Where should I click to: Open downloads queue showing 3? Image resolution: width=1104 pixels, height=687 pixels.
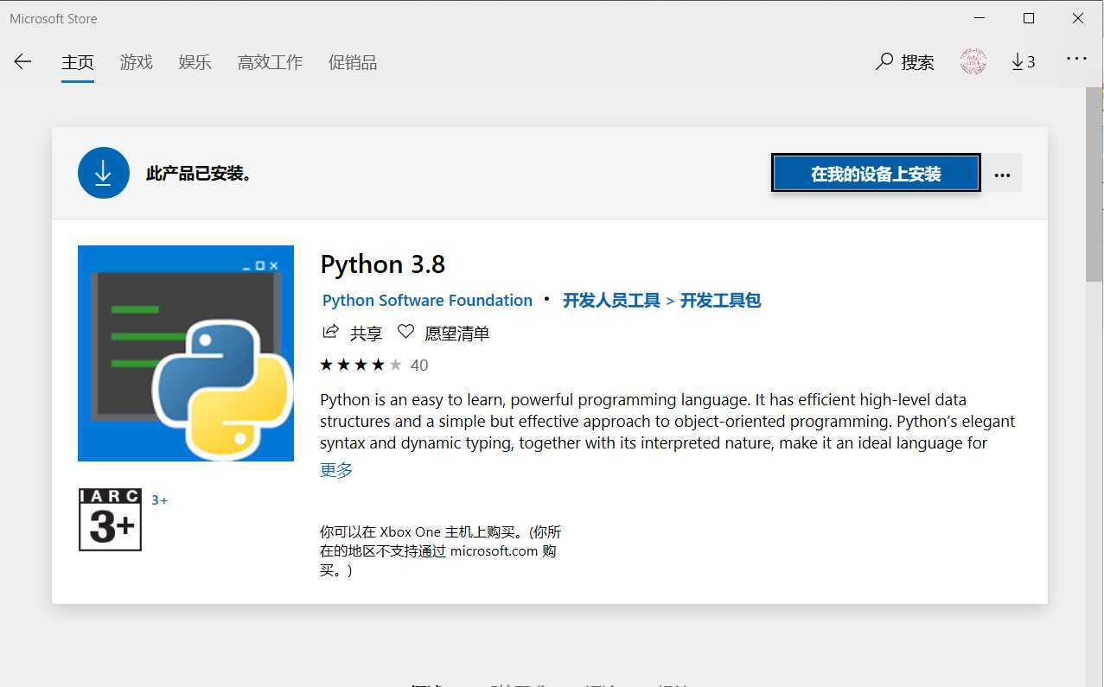(1024, 61)
